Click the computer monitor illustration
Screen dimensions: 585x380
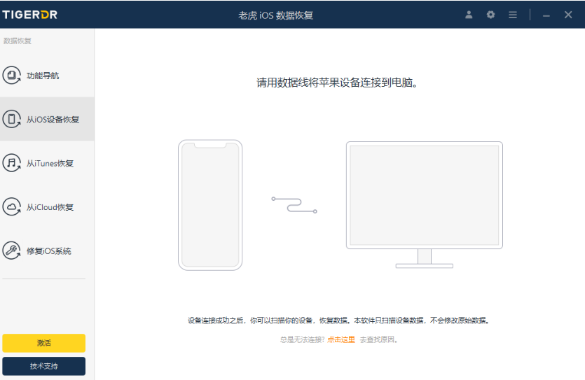(x=424, y=204)
